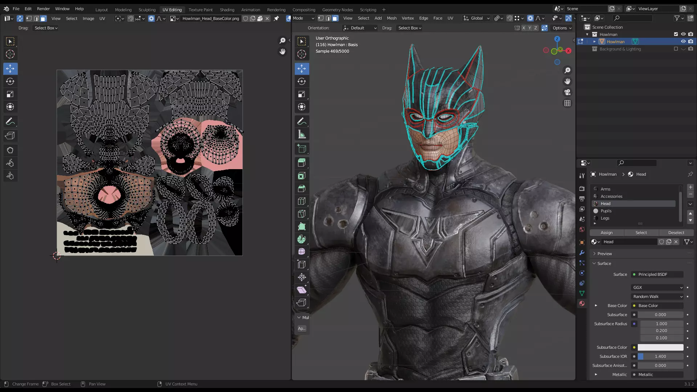Toggle X axis mirror in viewport

tap(523, 28)
